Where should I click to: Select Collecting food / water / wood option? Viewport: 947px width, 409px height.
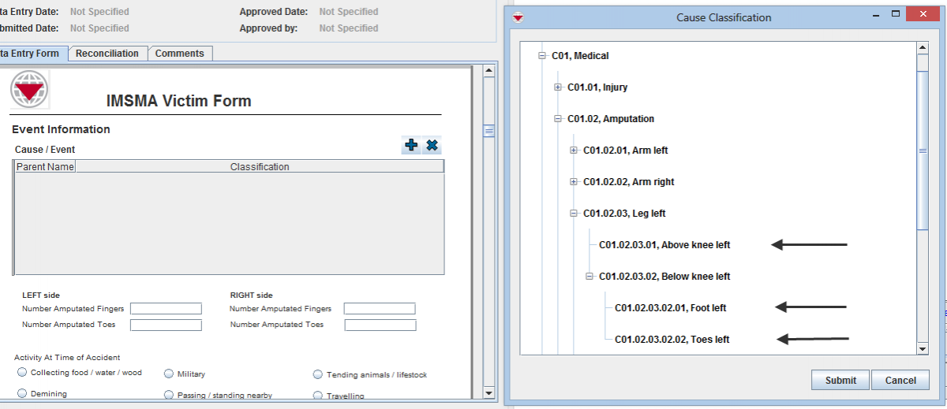22,373
